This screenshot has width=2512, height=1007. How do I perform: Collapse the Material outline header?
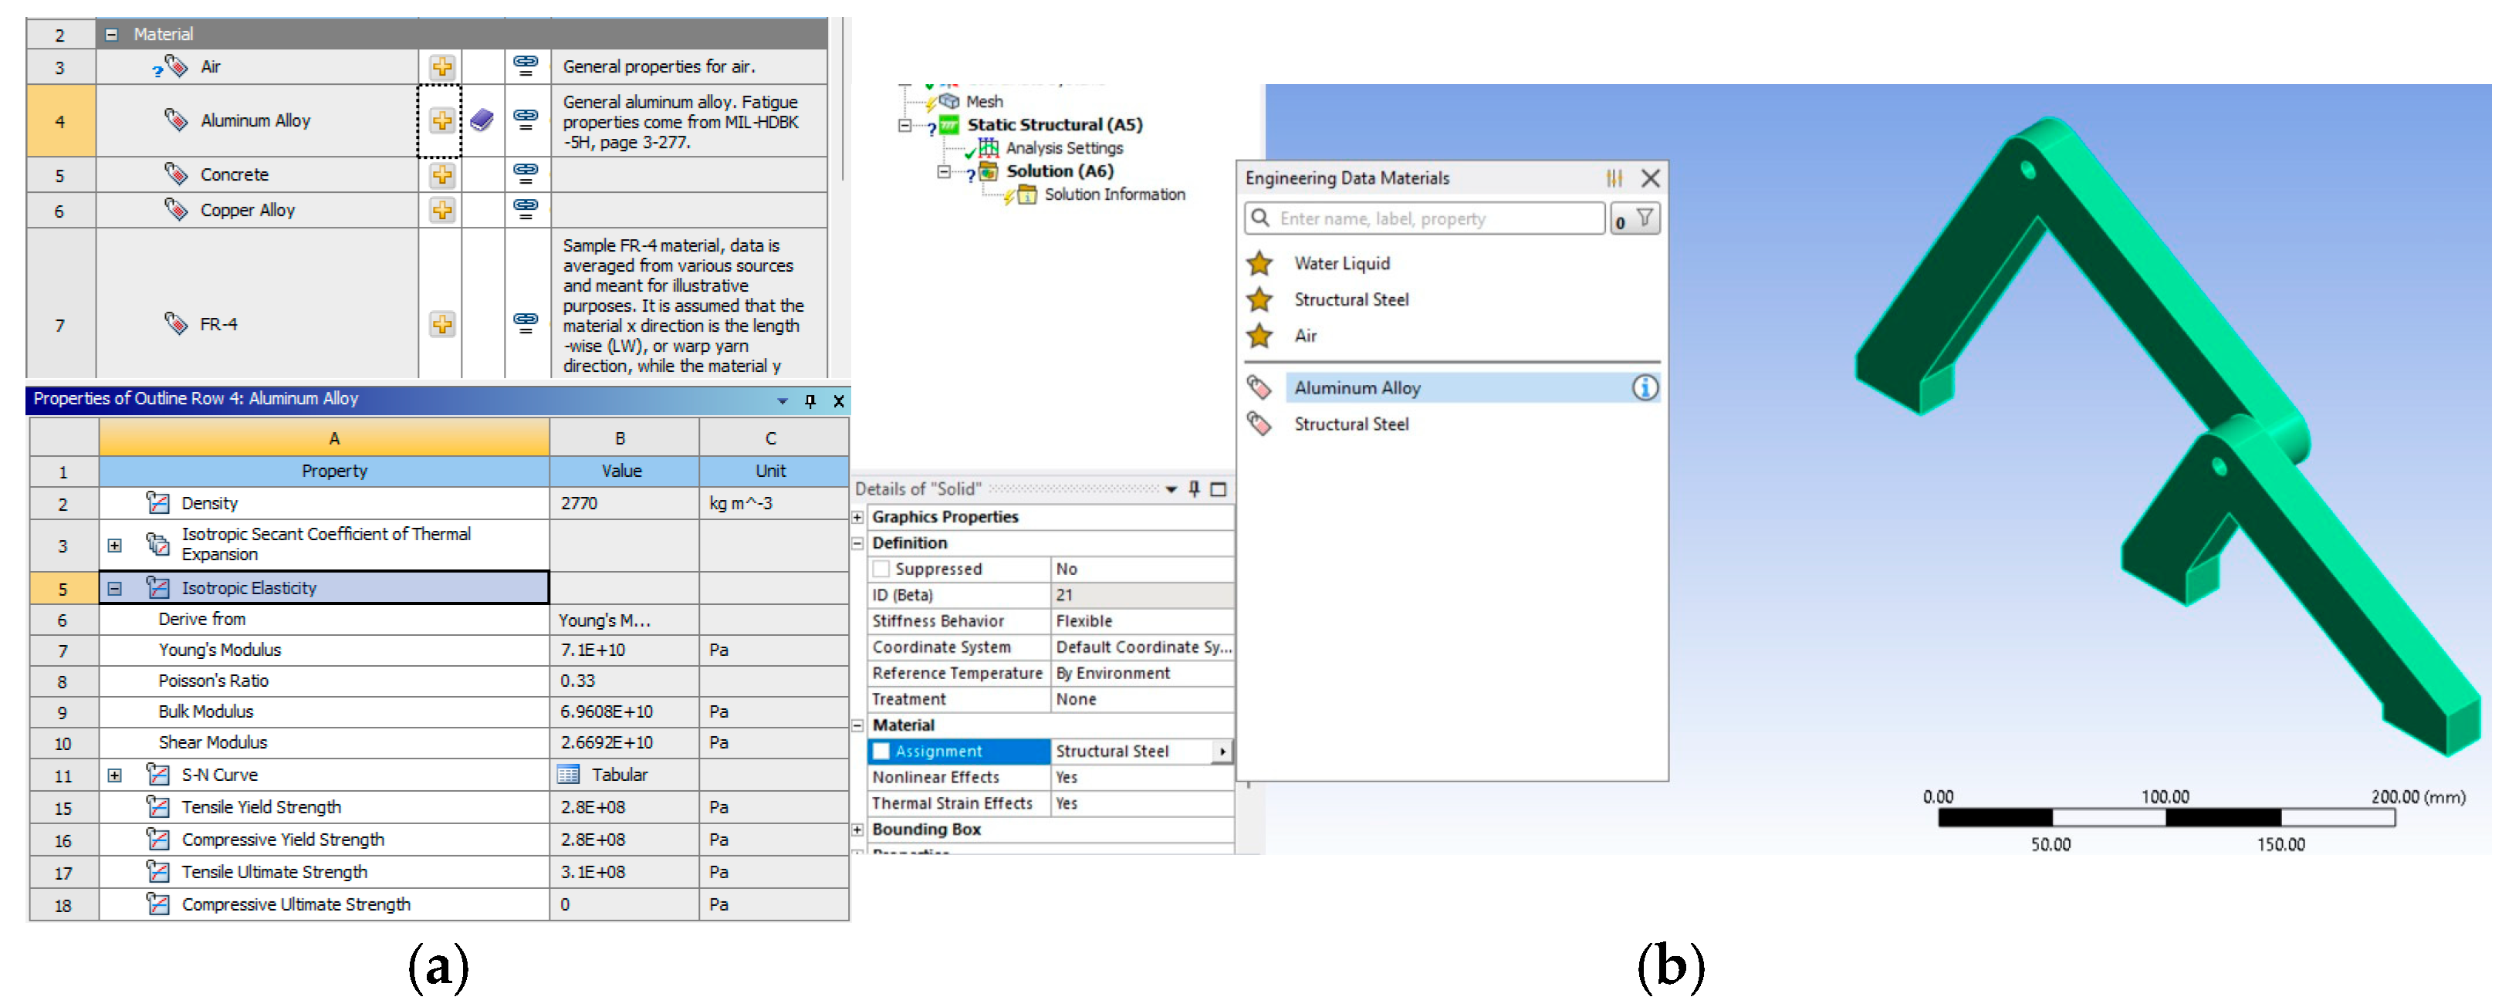111,34
